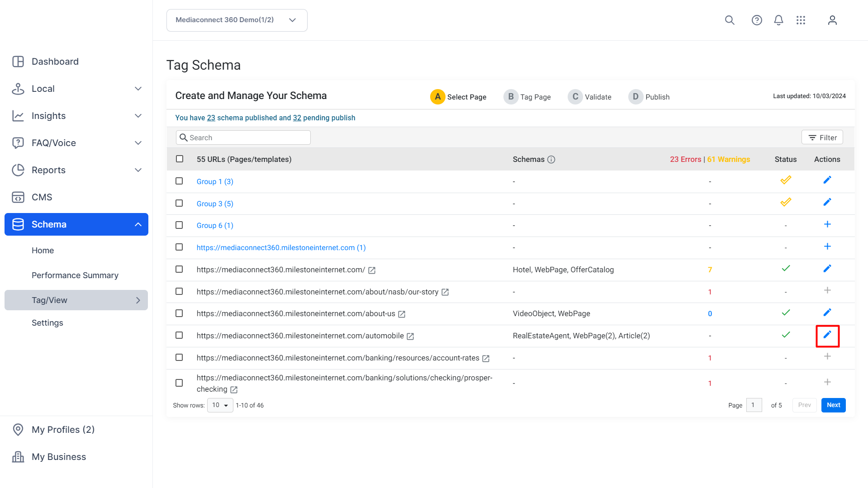Open the Filter options
The image size is (868, 488).
point(822,137)
